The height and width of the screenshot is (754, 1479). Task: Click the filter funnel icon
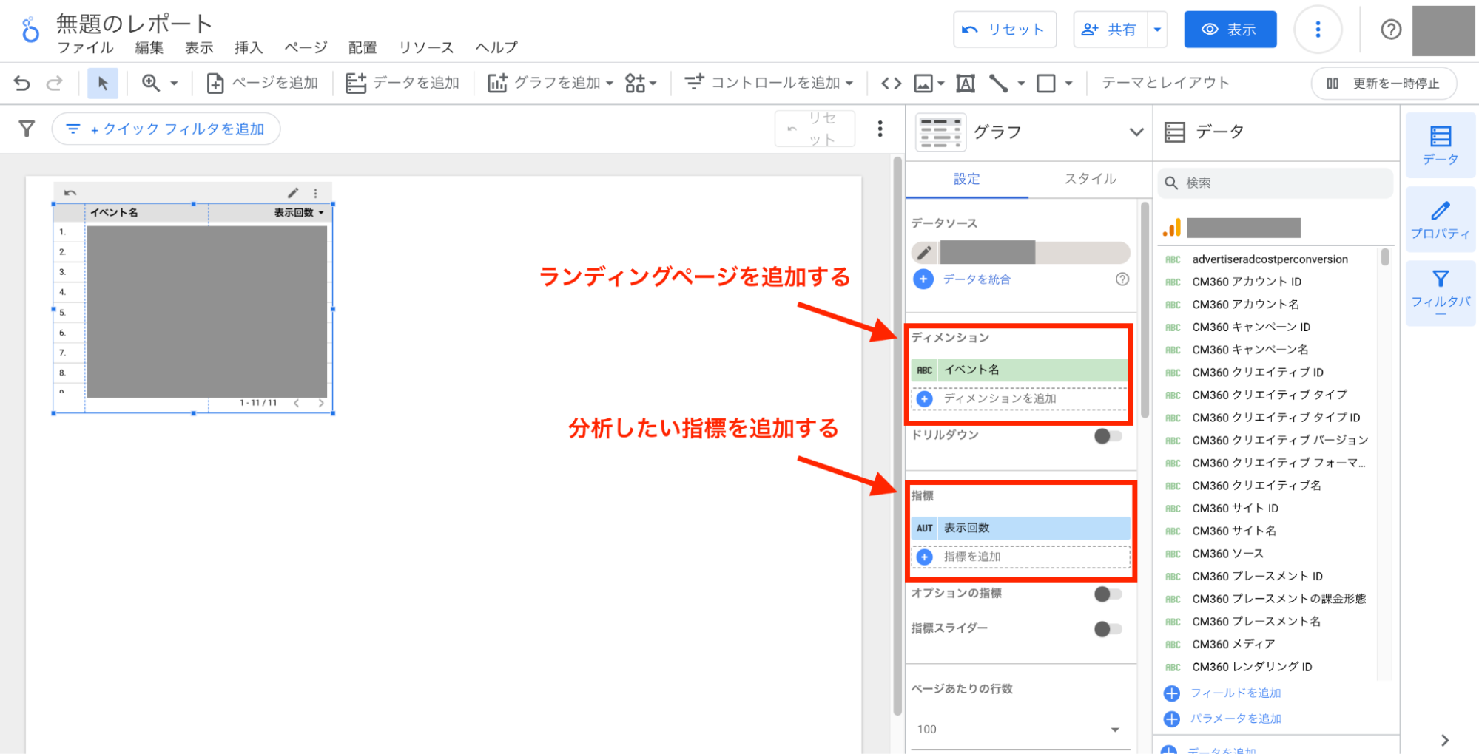pyautogui.click(x=27, y=129)
